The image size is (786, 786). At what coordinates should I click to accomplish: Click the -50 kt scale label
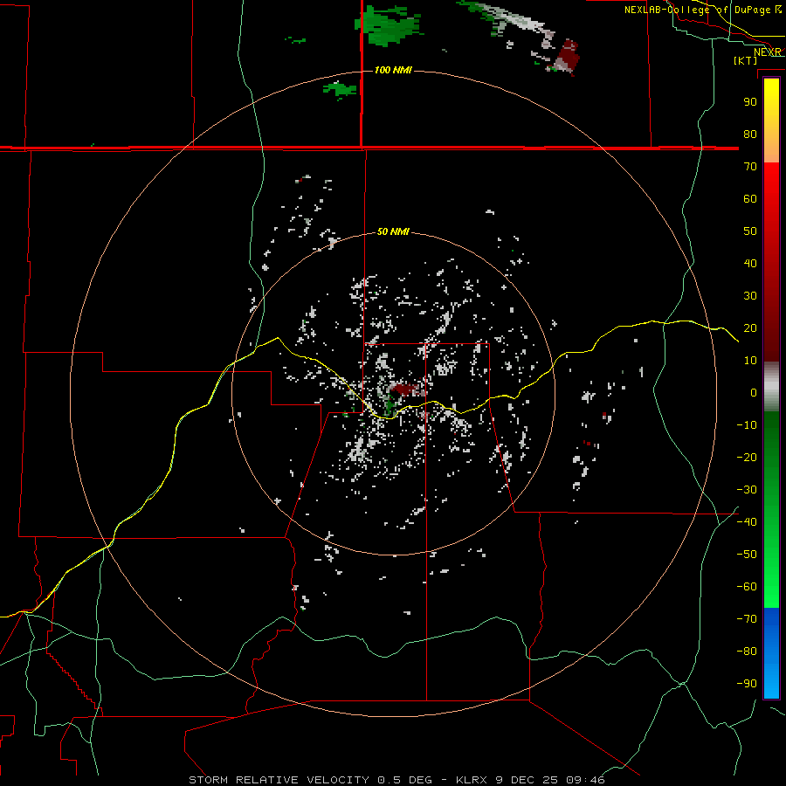tap(747, 555)
